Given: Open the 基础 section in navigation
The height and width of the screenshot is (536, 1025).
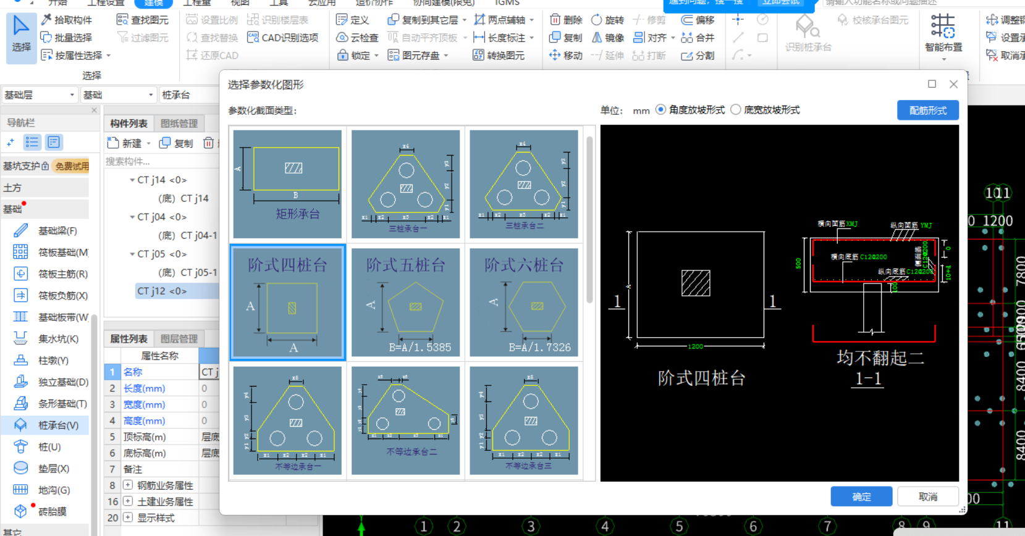Looking at the screenshot, I should pyautogui.click(x=44, y=209).
